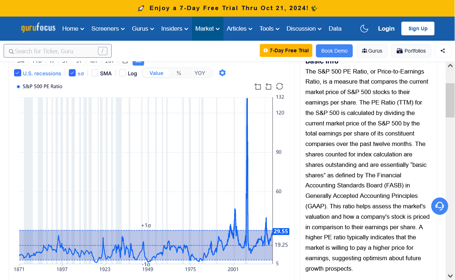The width and height of the screenshot is (455, 280).
Task: Click the 1871 x-axis label
Action: tap(19, 270)
